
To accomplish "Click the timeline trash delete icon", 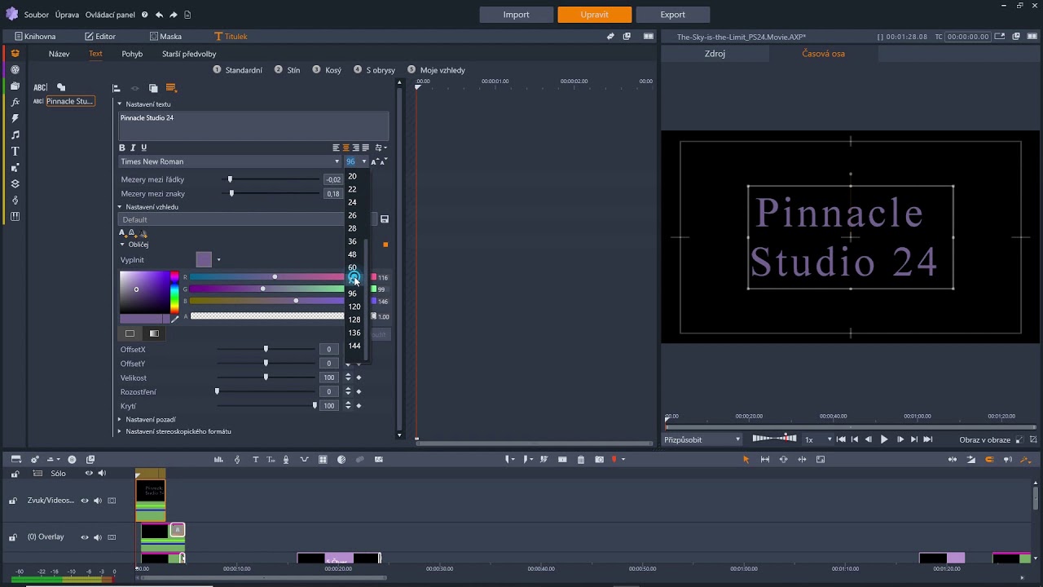I will (581, 460).
